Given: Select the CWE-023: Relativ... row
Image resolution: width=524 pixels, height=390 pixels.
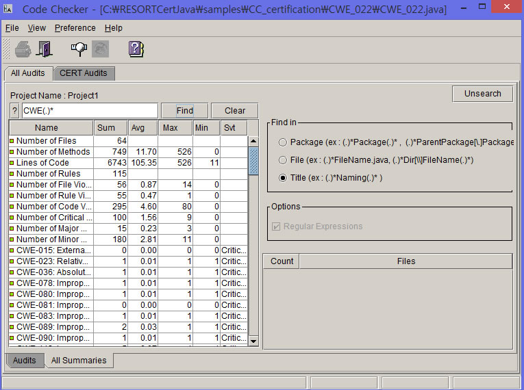Looking at the screenshot, I should [128, 261].
